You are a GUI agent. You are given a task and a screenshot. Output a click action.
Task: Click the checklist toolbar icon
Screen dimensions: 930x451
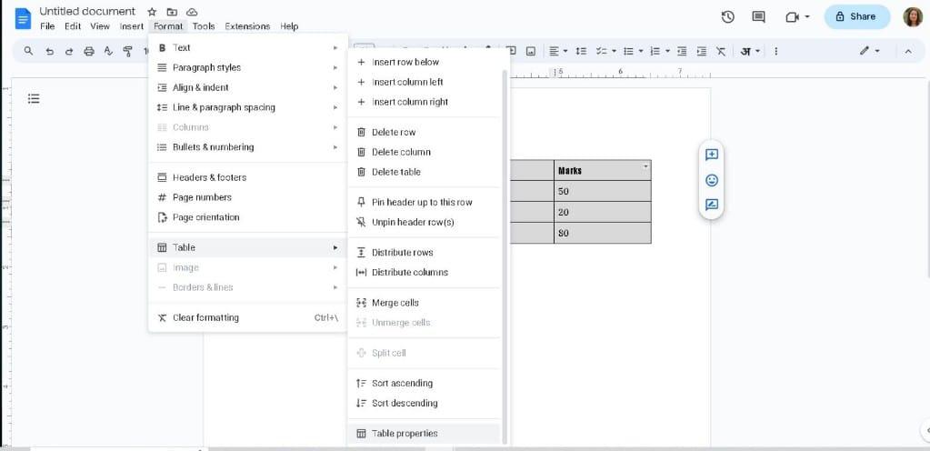[601, 51]
